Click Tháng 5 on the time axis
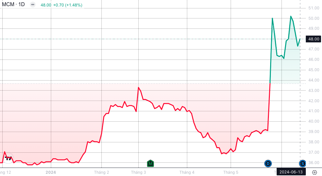Viewport: 322px width, 176px height. point(230,172)
